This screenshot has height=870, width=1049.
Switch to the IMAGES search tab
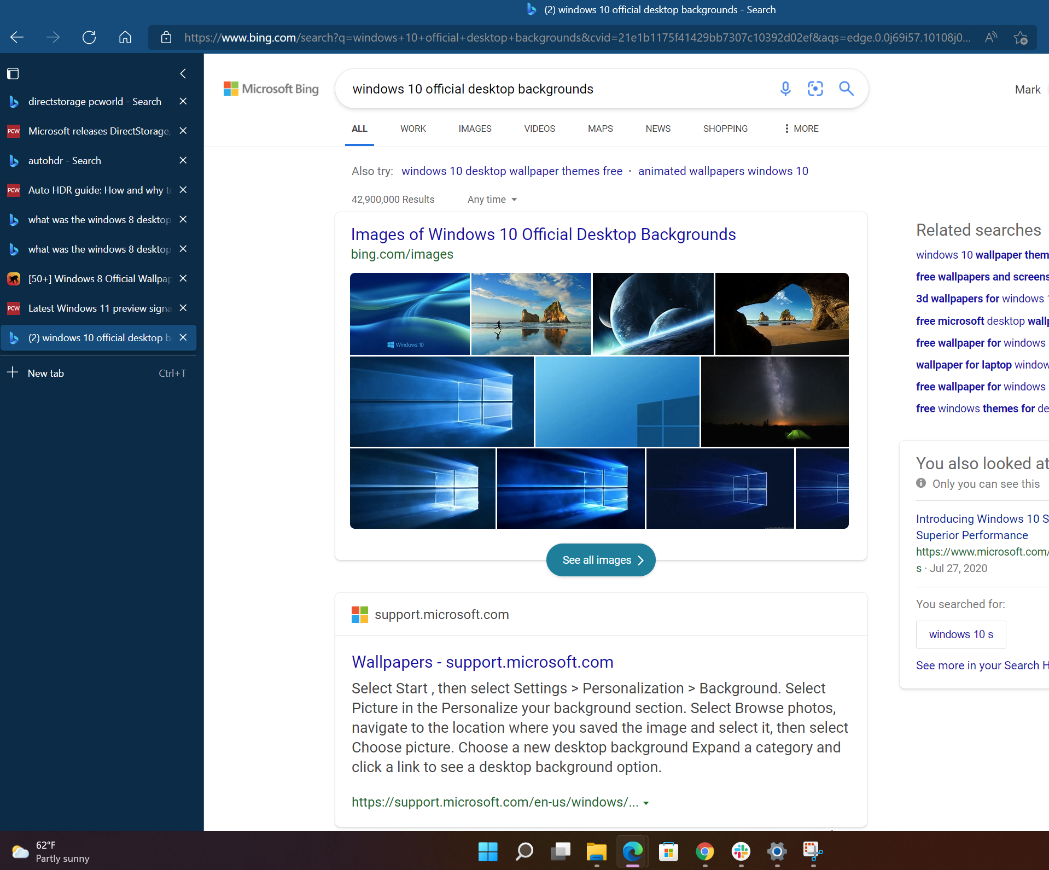point(475,129)
